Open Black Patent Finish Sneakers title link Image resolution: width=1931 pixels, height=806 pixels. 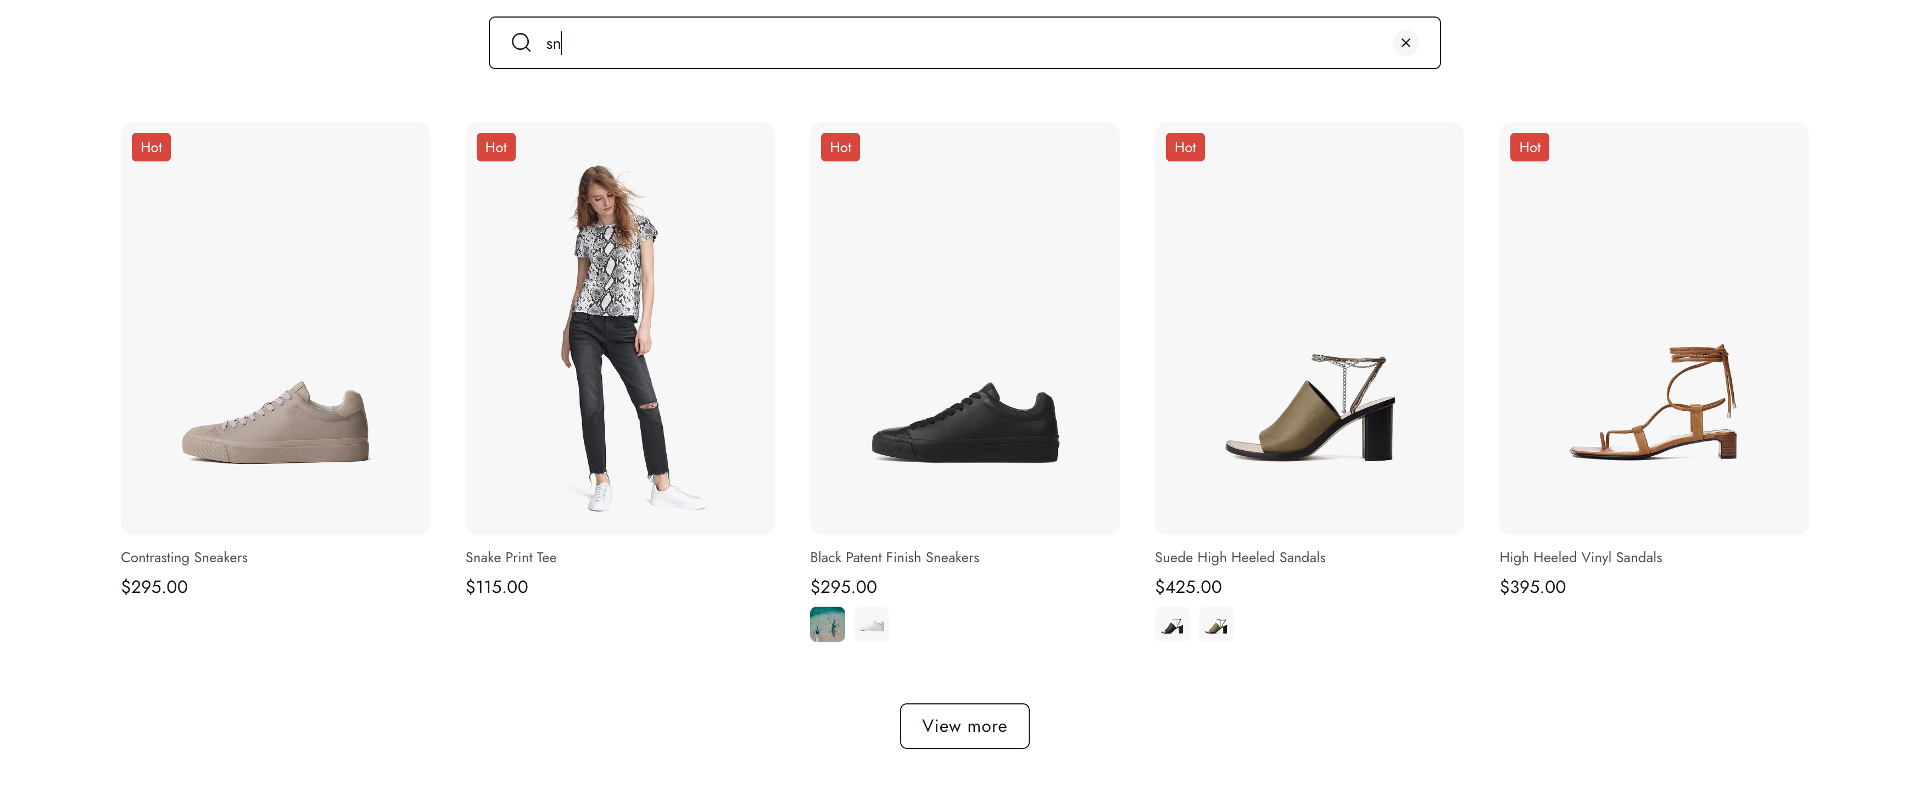coord(894,557)
